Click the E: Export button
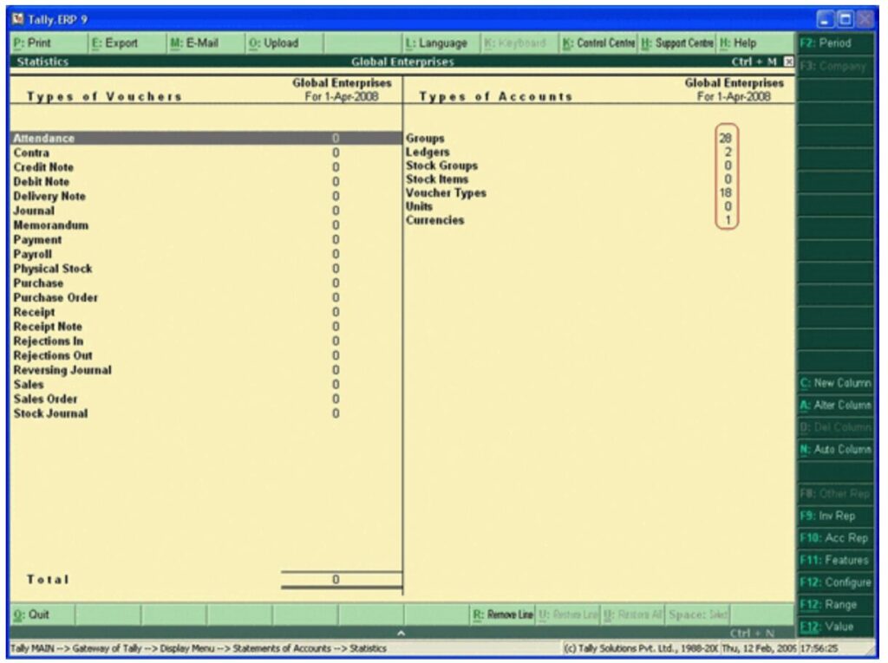 [x=127, y=43]
